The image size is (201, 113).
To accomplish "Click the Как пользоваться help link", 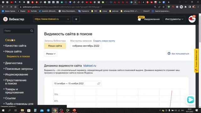I will 180,54.
